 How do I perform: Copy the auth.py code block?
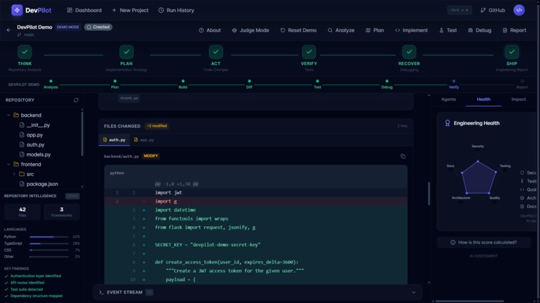(403, 156)
